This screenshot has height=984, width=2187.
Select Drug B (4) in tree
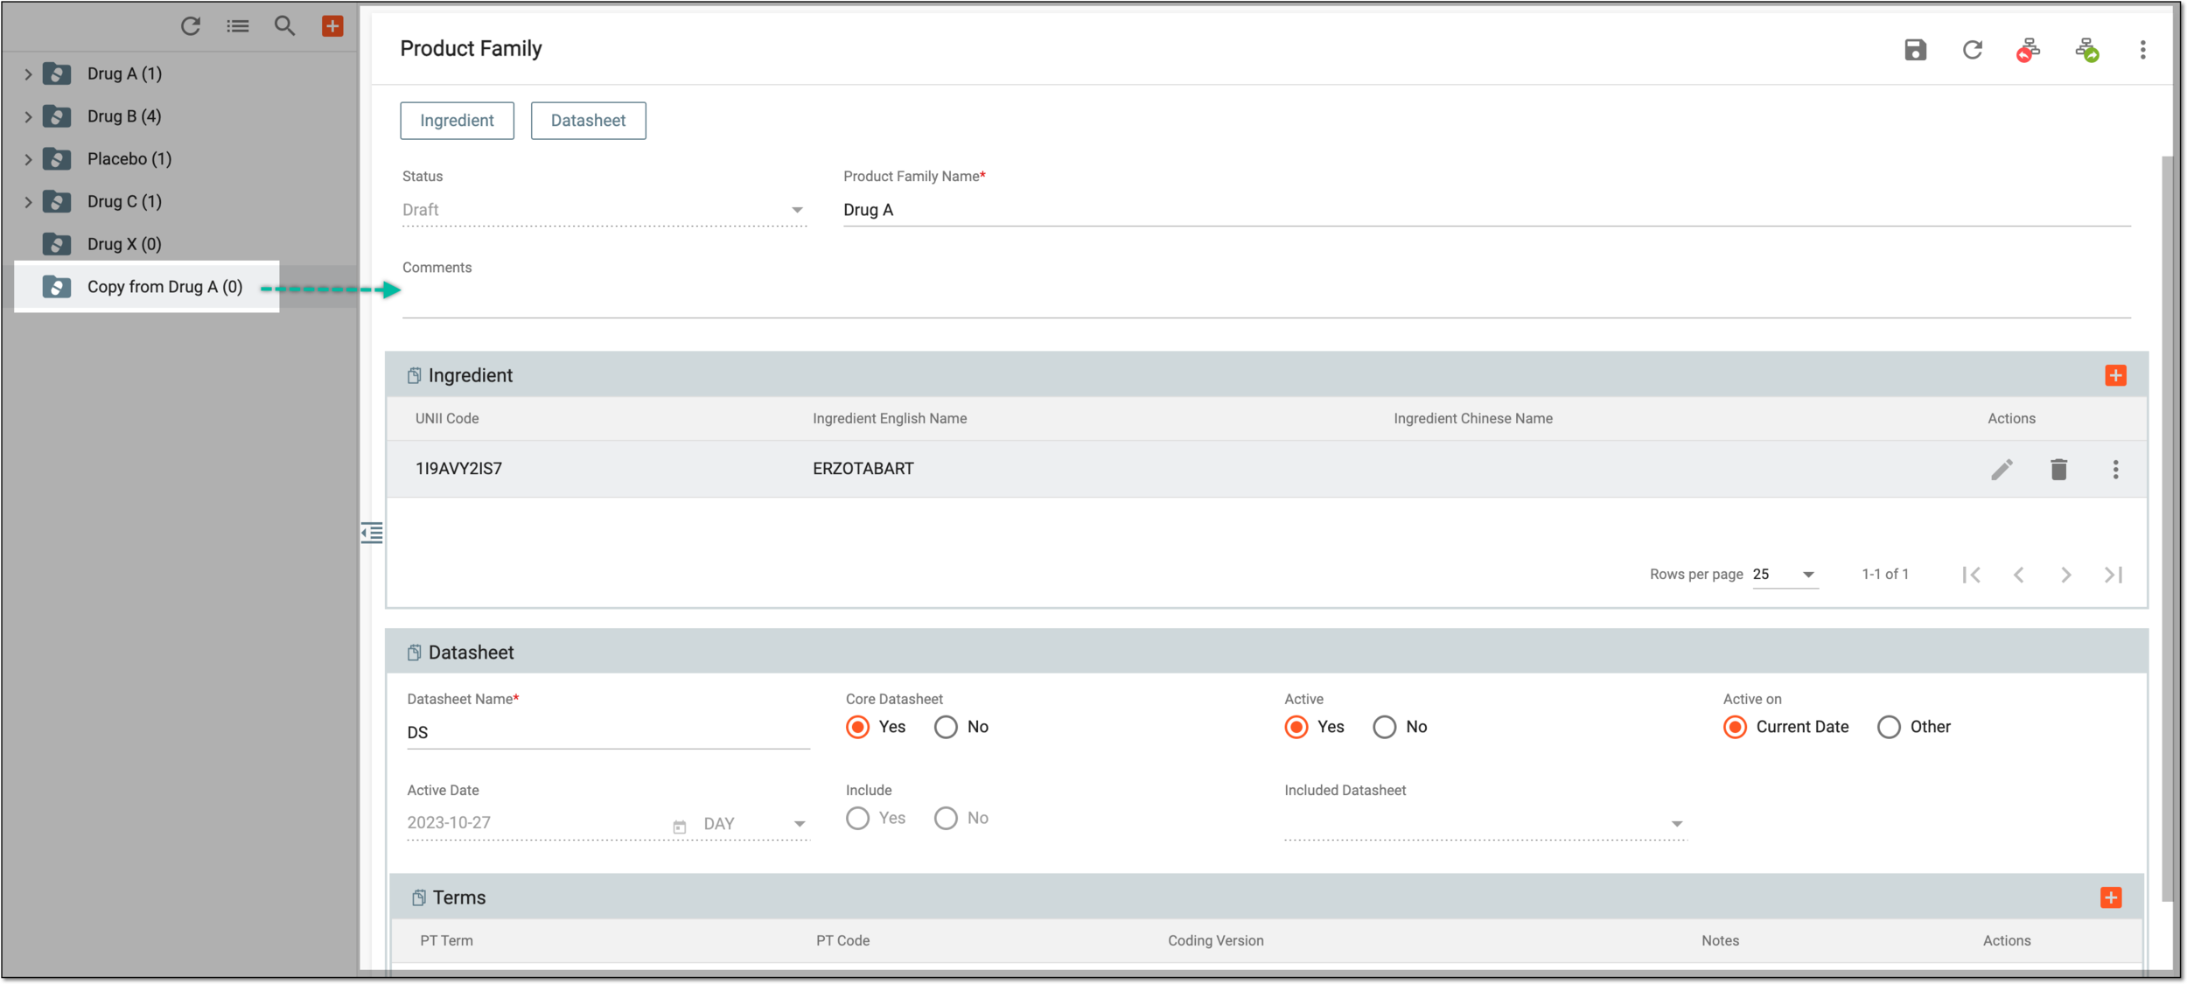pos(124,117)
